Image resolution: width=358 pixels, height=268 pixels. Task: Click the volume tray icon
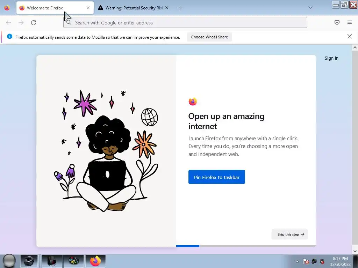coord(322,261)
